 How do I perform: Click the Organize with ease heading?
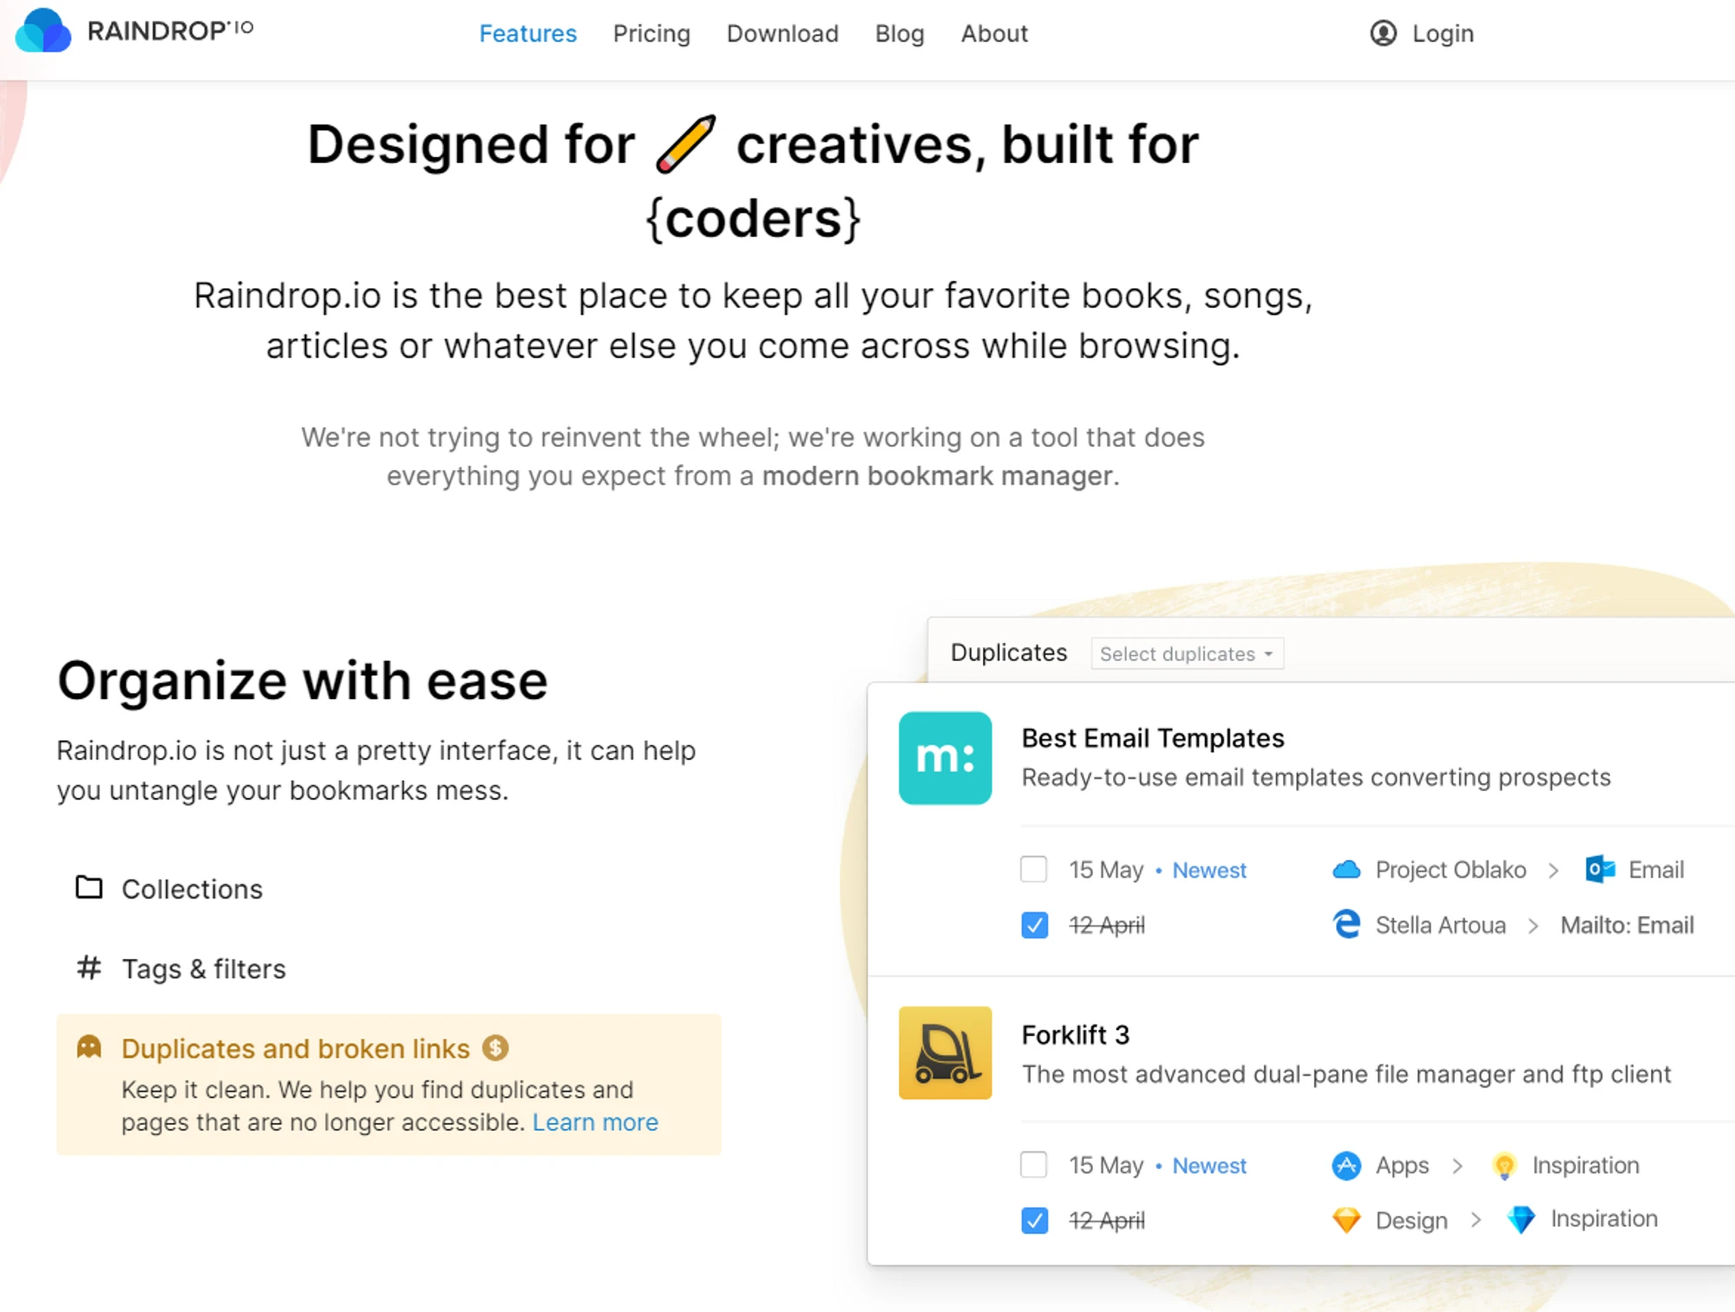pos(303,682)
